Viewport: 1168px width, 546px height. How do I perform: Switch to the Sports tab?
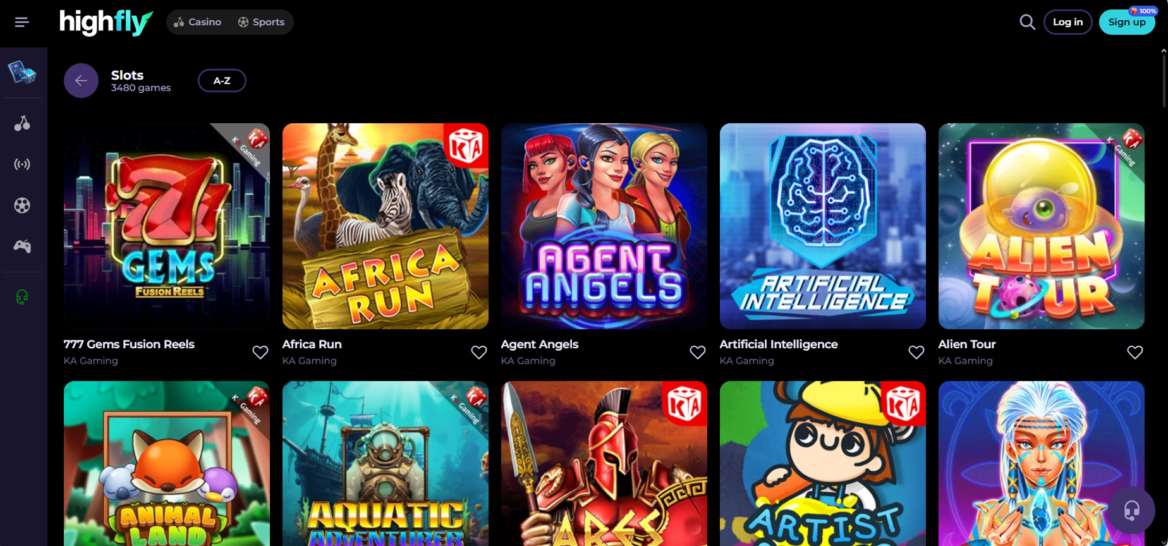pos(261,22)
